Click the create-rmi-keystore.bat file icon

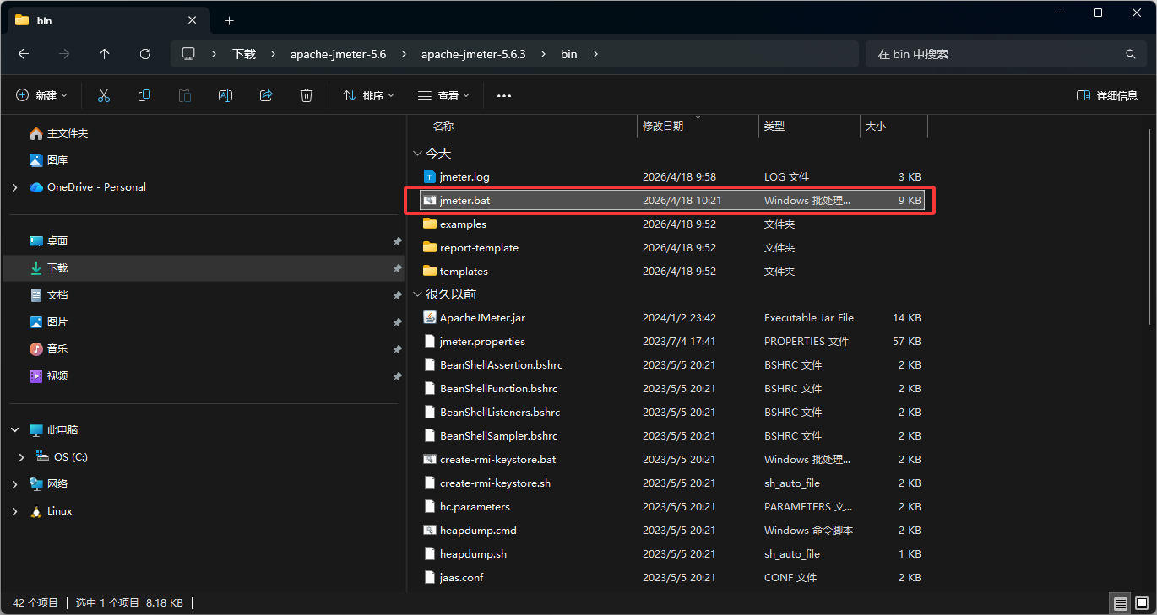pyautogui.click(x=430, y=460)
